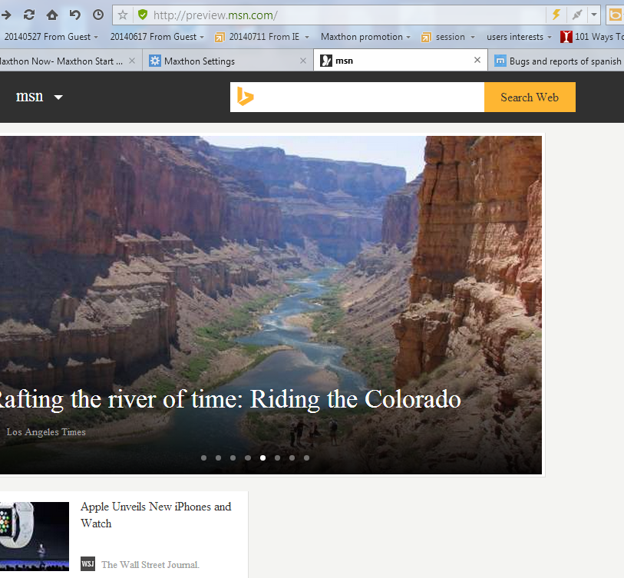This screenshot has height=578, width=624.
Task: Click the Bing logo icon in search box
Action: click(x=245, y=97)
